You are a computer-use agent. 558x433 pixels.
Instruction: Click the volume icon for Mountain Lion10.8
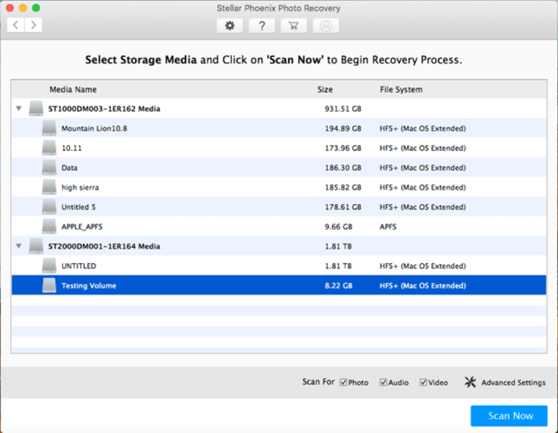pos(49,128)
